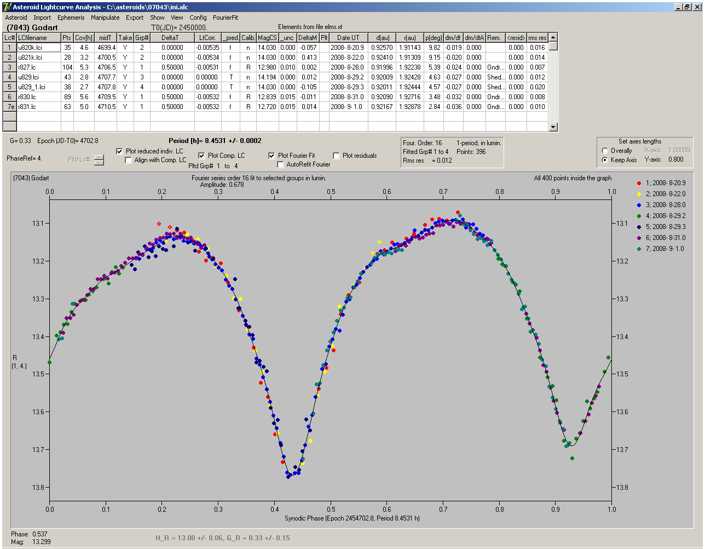Click filename cell r831.lc

point(39,107)
